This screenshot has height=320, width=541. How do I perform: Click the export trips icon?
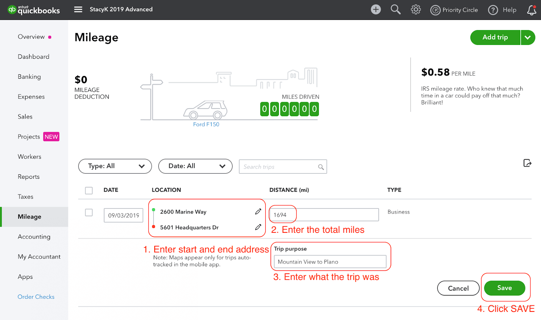coord(527,163)
